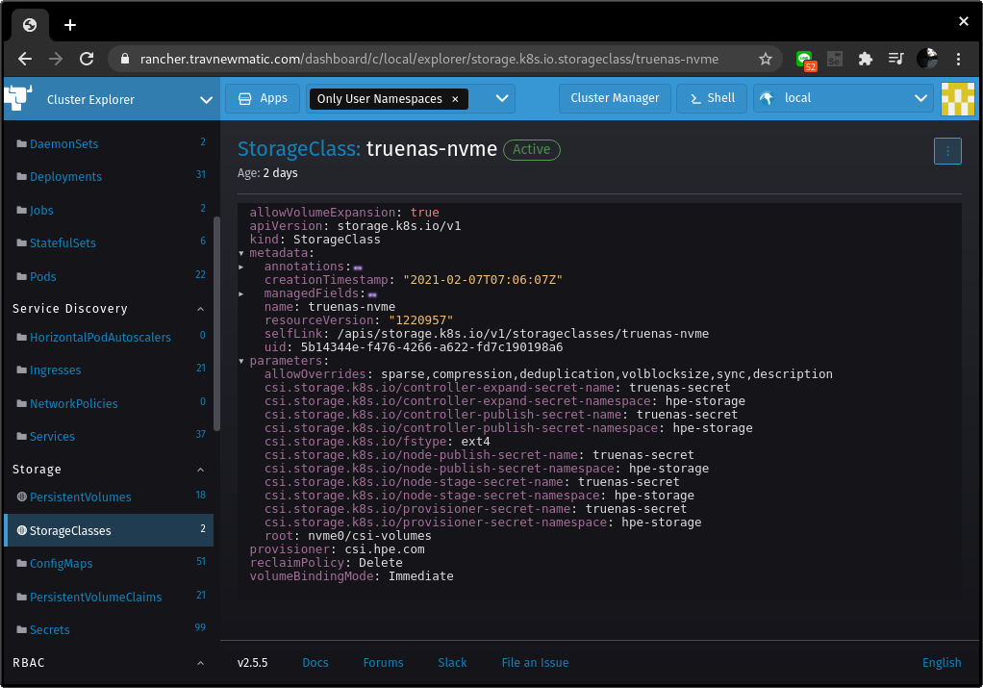The width and height of the screenshot is (983, 688).
Task: Bookmark page with the star icon
Action: [x=766, y=59]
